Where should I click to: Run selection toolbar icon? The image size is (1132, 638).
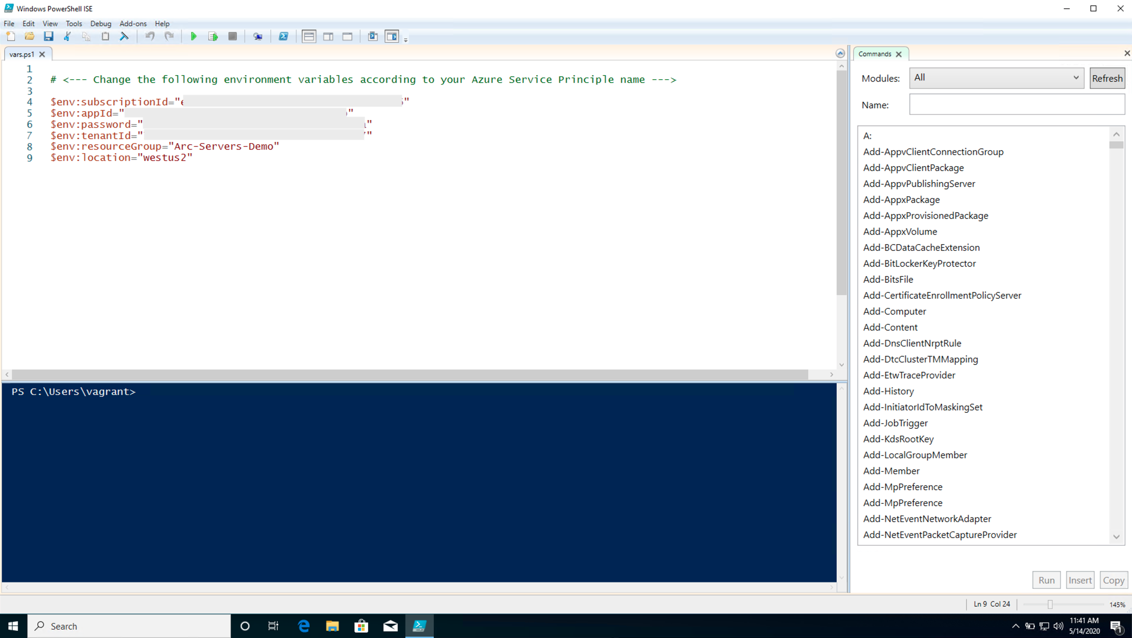(x=213, y=37)
